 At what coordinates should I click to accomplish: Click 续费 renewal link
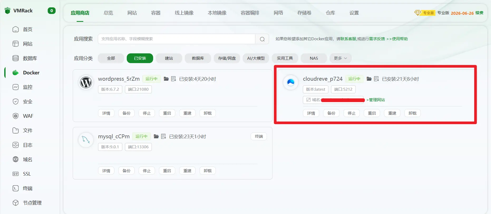coord(479,13)
